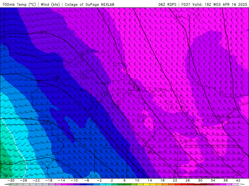Click the 38 colorbar tick label
This screenshot has height=186, width=249.
coord(225,180)
